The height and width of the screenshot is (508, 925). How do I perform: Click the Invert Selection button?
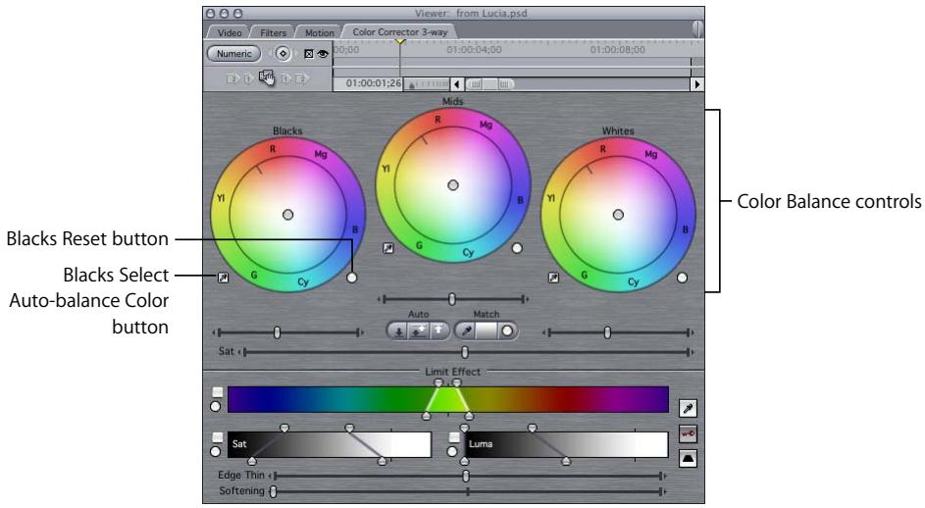click(688, 459)
